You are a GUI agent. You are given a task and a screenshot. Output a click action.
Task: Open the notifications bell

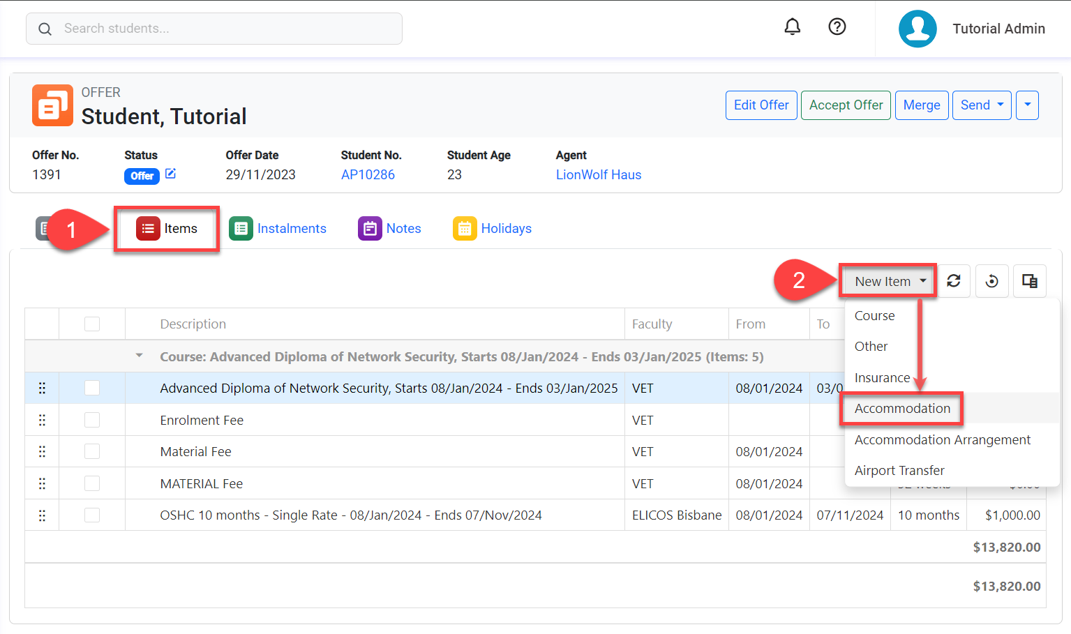(792, 27)
